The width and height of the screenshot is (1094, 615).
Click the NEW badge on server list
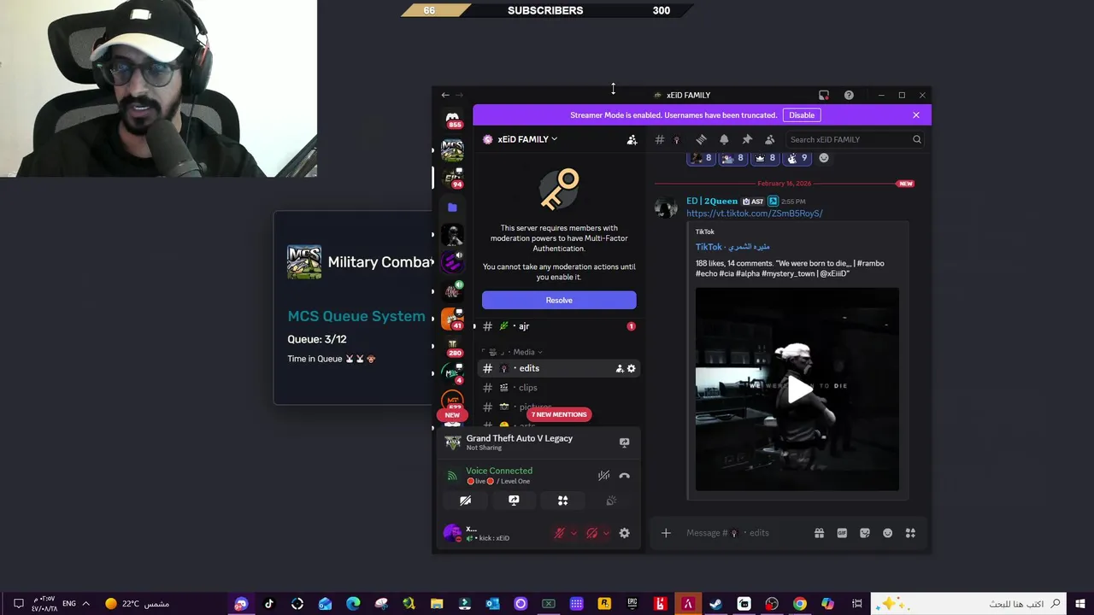coord(452,415)
